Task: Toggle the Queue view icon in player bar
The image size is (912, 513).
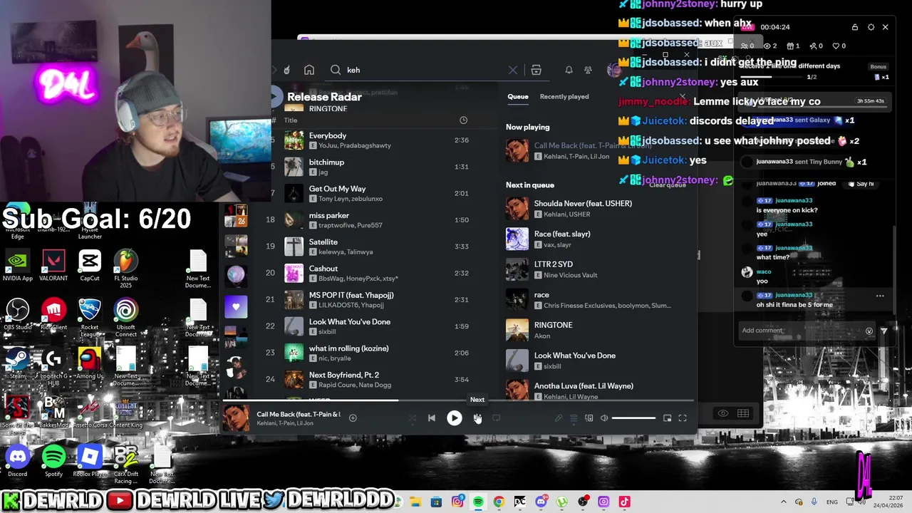Action: point(574,418)
